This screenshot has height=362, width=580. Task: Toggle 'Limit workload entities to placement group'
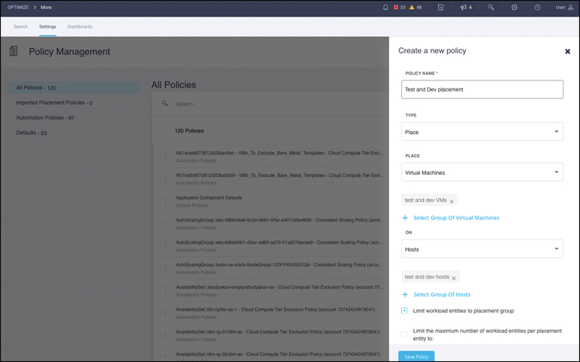pyautogui.click(x=404, y=311)
